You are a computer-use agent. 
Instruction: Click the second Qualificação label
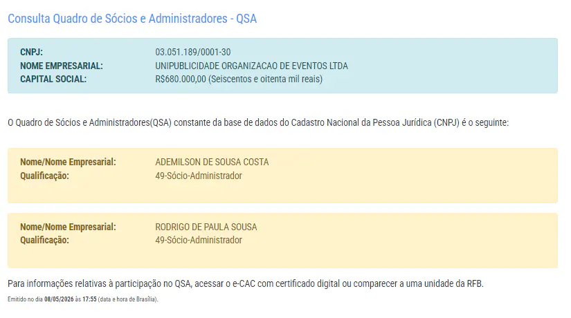coord(44,240)
